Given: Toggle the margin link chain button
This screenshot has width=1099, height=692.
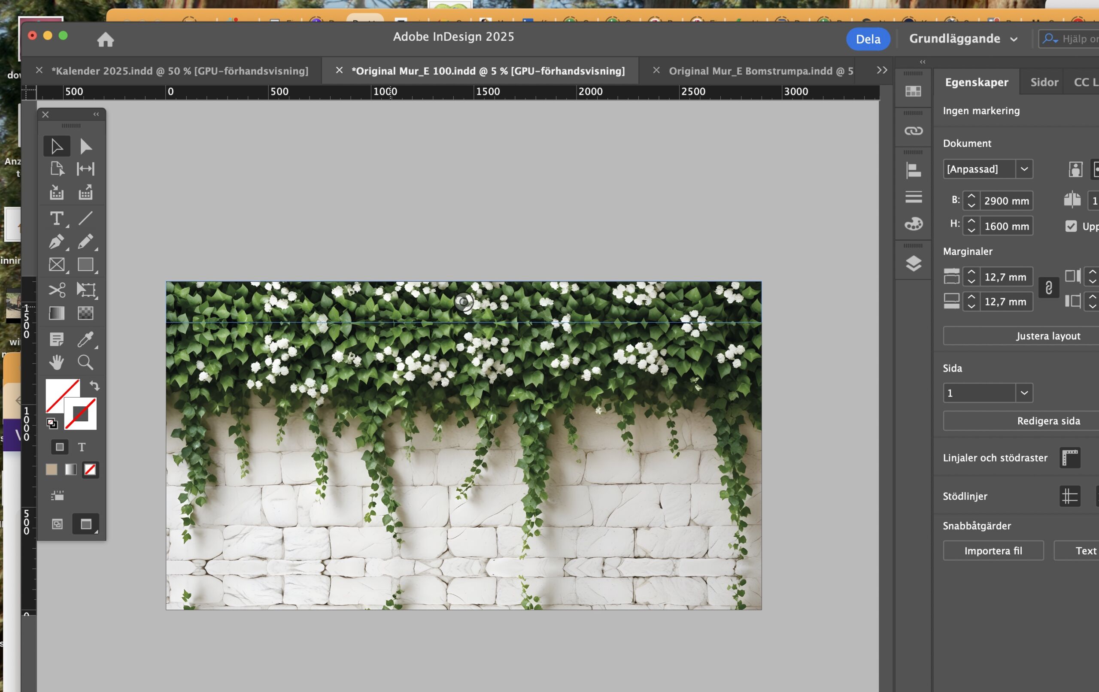Looking at the screenshot, I should (1048, 288).
